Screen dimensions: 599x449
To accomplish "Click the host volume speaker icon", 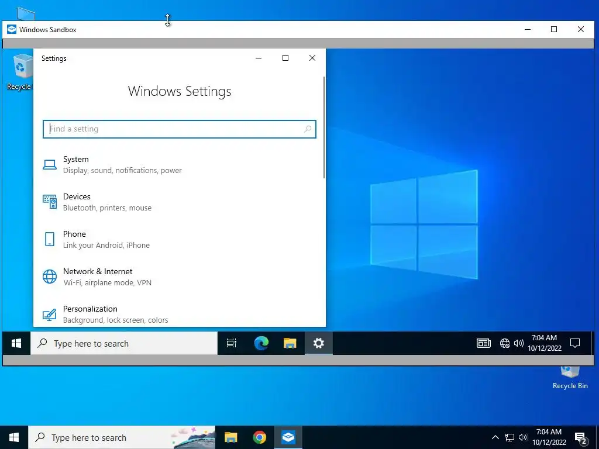I will 523,437.
